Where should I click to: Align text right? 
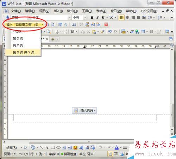(x=133, y=18)
